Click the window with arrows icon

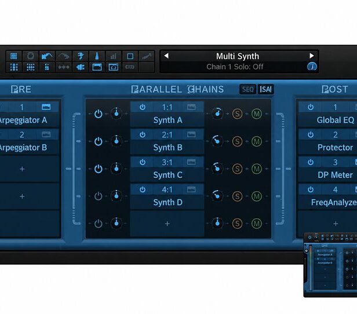point(114,67)
